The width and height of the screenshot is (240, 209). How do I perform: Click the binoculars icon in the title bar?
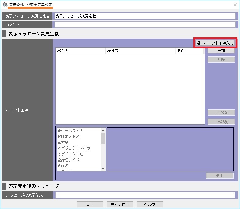tap(5, 5)
